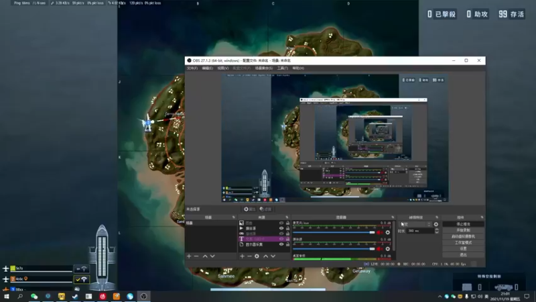
Task: Open Steam from the taskbar
Action: point(75,296)
